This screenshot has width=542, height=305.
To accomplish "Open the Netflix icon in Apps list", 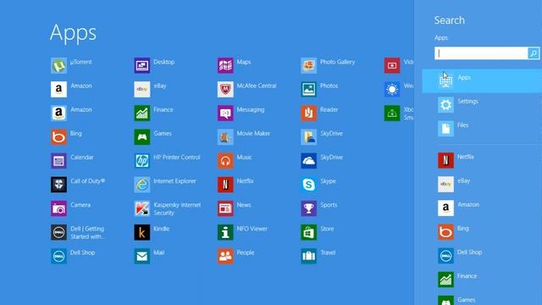I will (x=225, y=185).
